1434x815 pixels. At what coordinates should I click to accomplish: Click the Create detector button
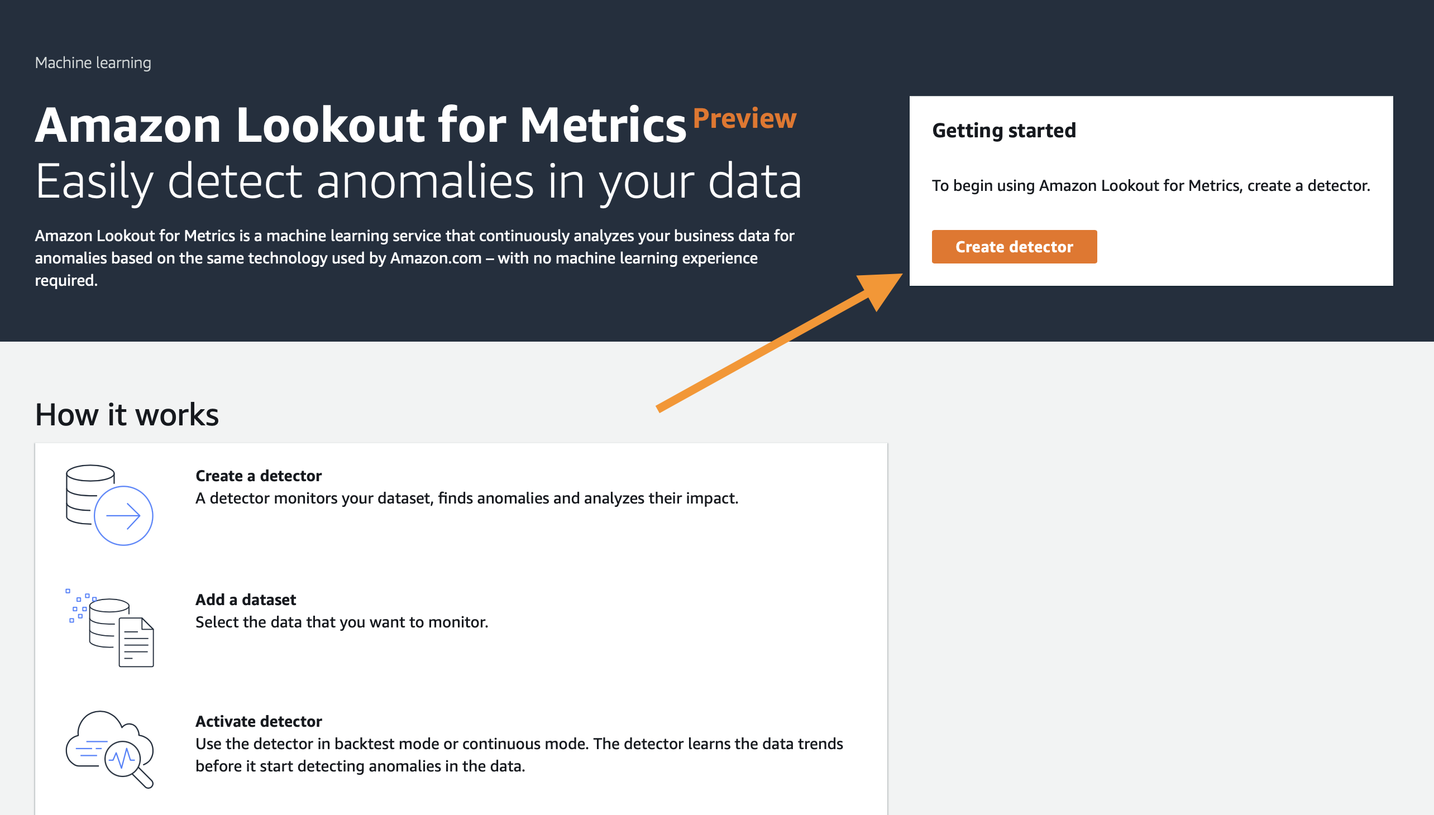[x=1014, y=247]
